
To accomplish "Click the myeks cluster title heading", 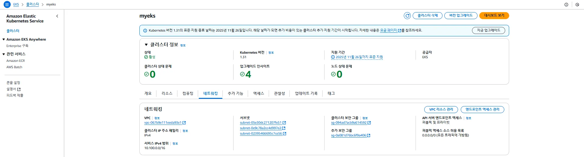I will (x=147, y=16).
